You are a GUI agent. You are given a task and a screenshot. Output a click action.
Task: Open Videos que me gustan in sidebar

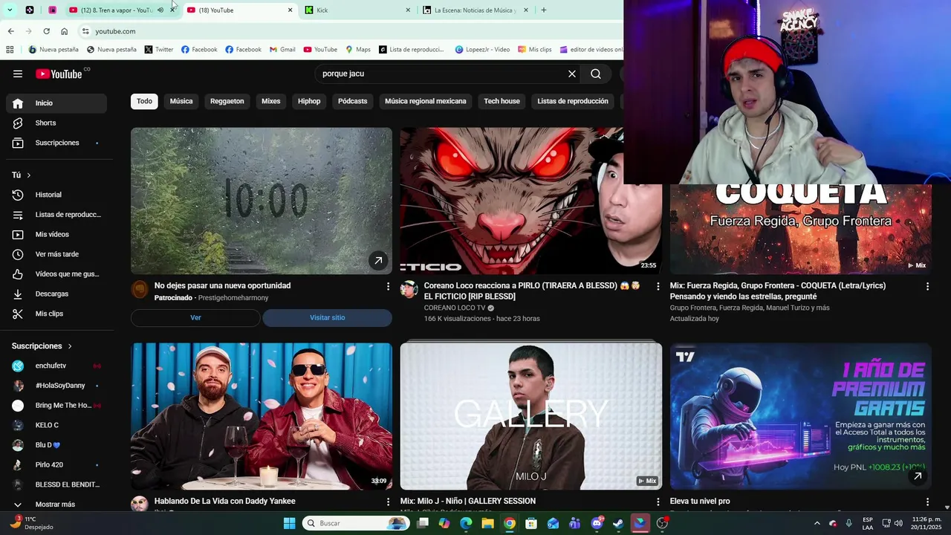56,274
